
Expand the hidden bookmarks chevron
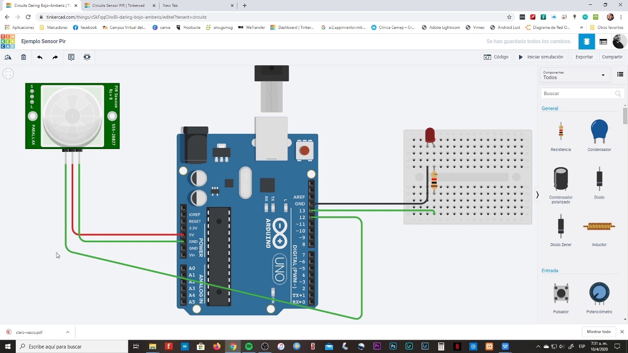coord(581,27)
